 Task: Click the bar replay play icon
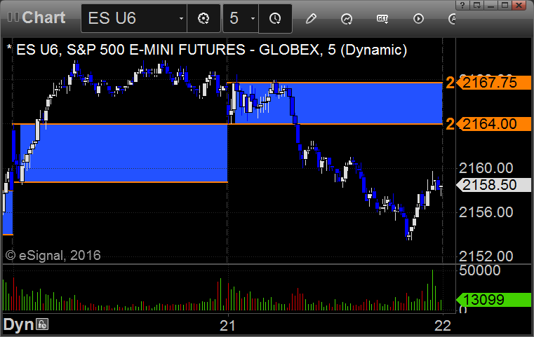[418, 18]
